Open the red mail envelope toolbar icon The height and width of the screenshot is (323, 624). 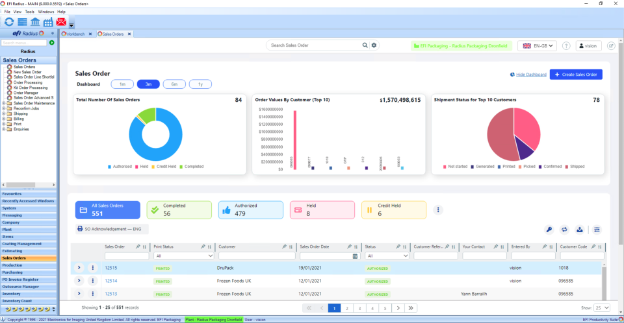pyautogui.click(x=61, y=22)
